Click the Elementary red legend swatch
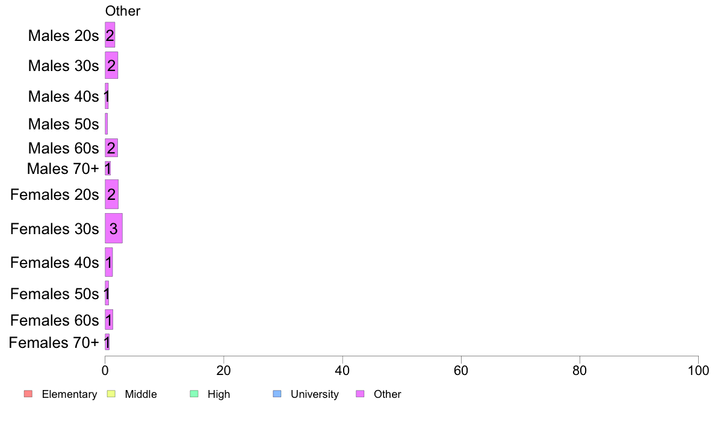 coord(28,394)
